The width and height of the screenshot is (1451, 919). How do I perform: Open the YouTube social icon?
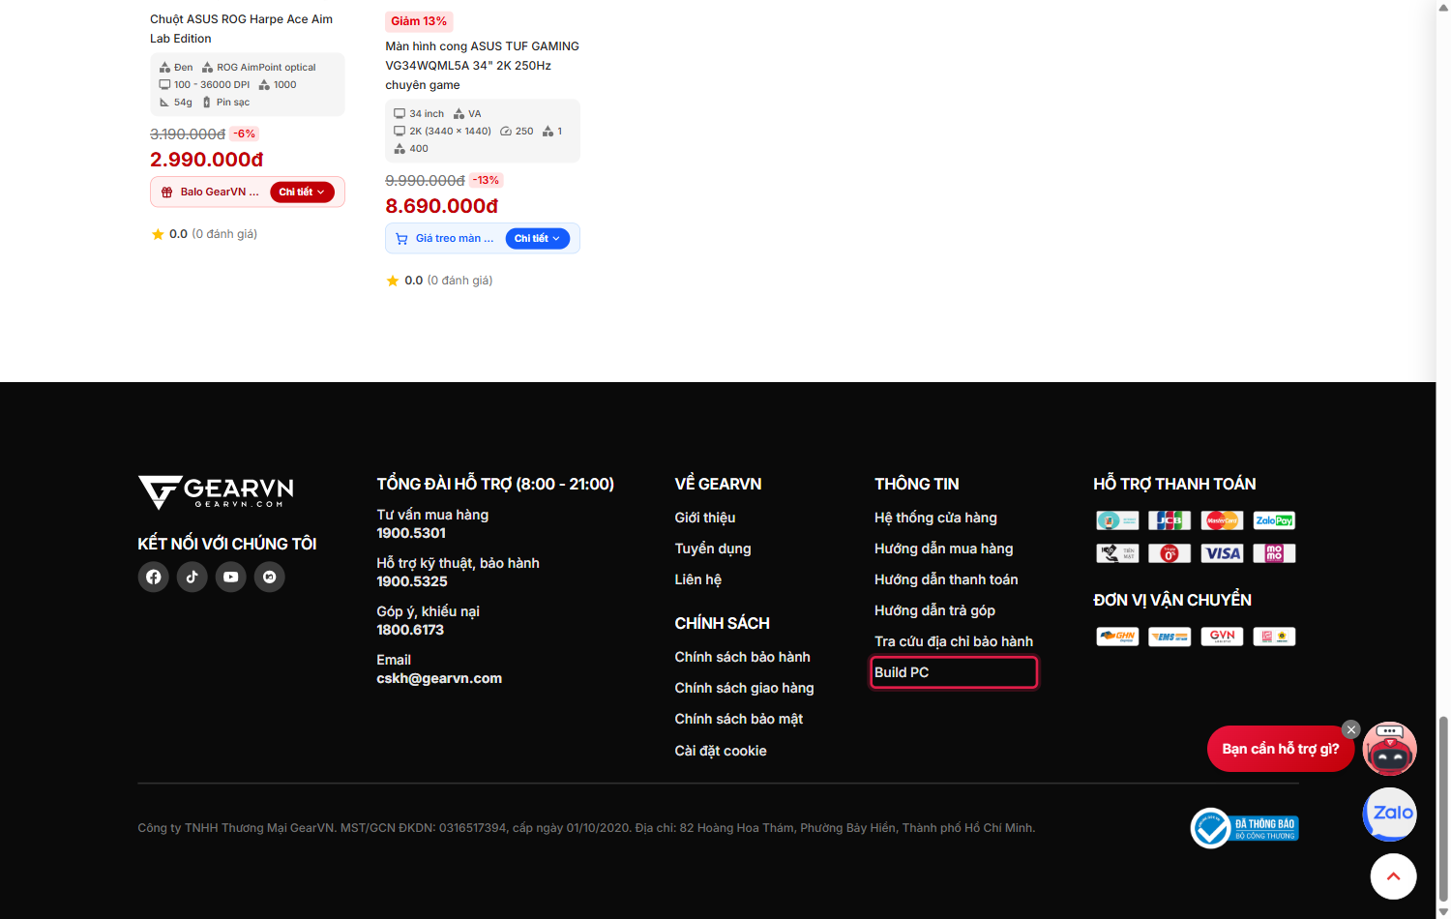pyautogui.click(x=231, y=578)
